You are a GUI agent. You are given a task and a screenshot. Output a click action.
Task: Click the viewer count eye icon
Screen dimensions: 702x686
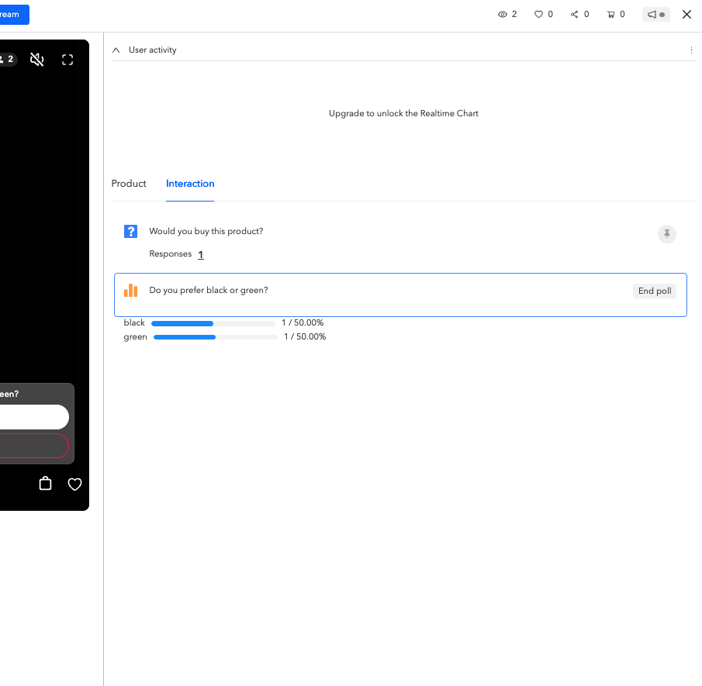click(503, 14)
